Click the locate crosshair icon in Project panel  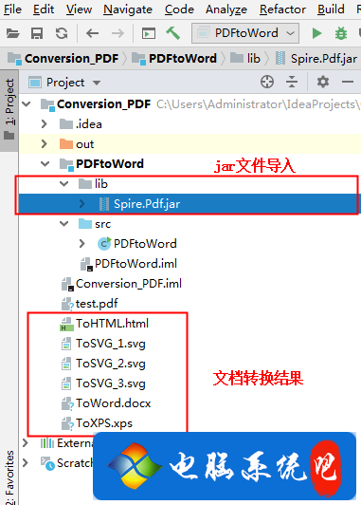point(267,83)
